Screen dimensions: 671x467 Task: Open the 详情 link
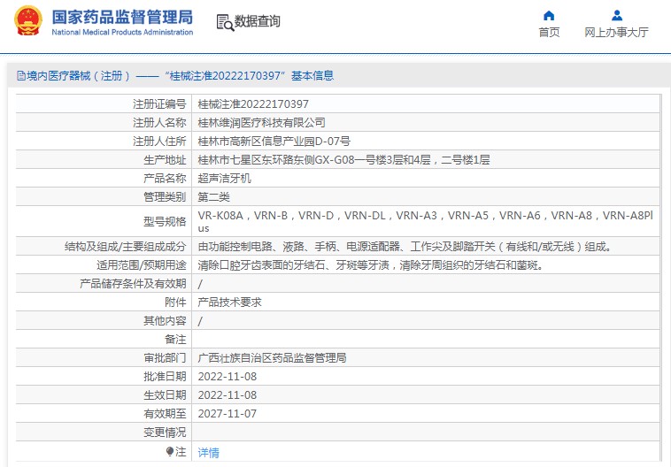click(208, 452)
